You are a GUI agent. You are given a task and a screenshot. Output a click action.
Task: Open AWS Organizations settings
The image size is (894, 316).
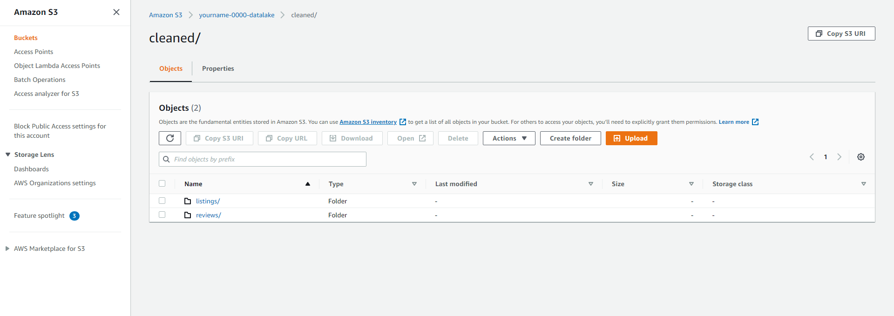click(55, 183)
